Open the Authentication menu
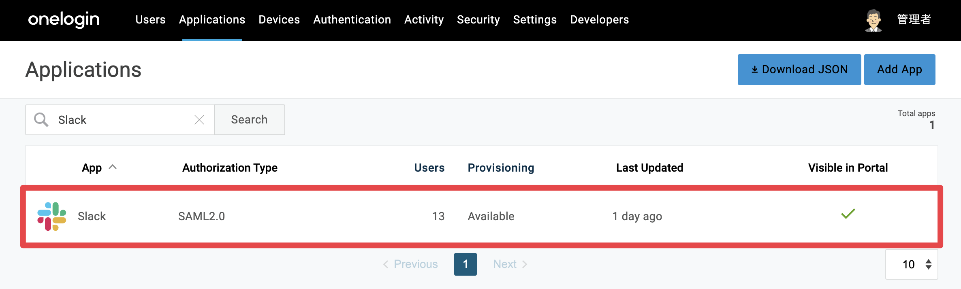This screenshot has height=289, width=961. pos(352,19)
